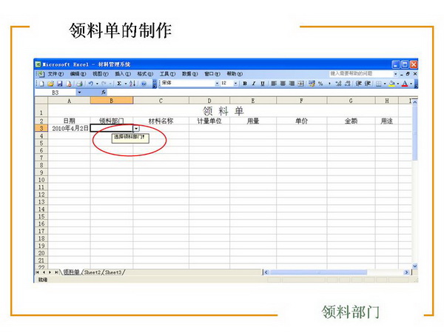Switch to the Sheet2 tab
This screenshot has height=333, width=444.
coord(92,272)
